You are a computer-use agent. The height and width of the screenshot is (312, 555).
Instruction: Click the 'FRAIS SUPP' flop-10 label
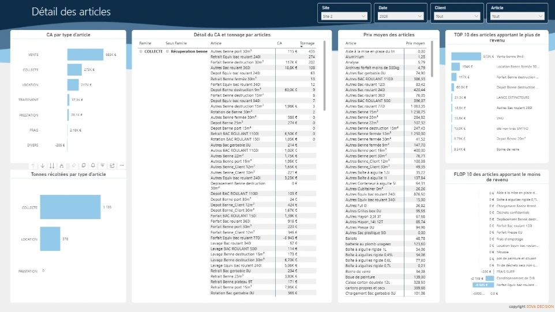pos(505,272)
